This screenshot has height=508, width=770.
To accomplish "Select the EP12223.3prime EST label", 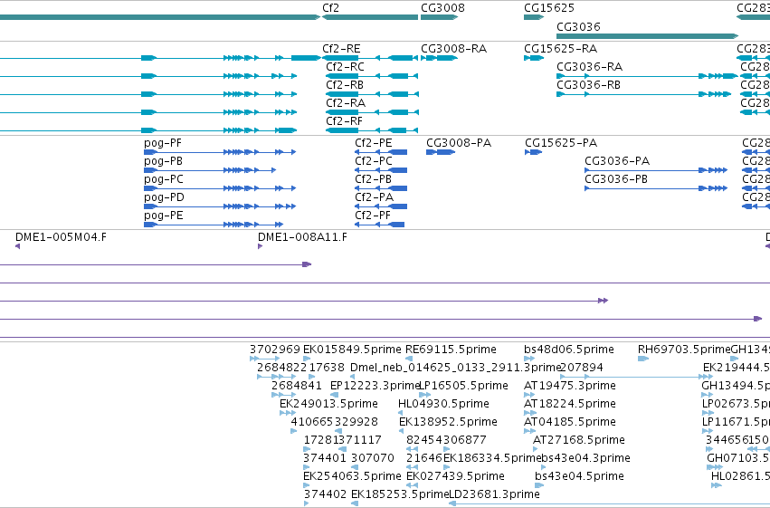I will pyautogui.click(x=375, y=386).
